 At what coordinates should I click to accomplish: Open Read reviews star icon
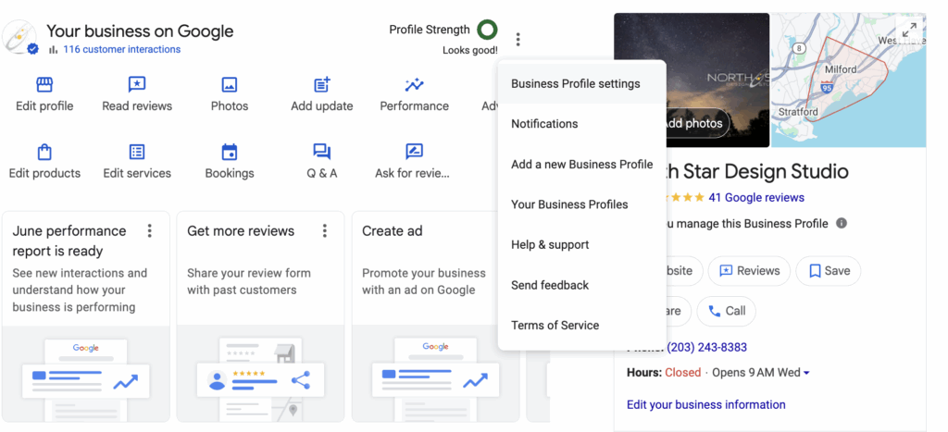[x=137, y=84]
